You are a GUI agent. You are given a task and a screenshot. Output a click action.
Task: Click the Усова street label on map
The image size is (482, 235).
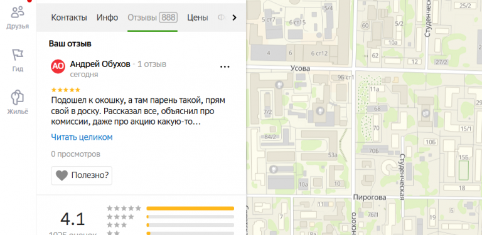tap(301, 68)
